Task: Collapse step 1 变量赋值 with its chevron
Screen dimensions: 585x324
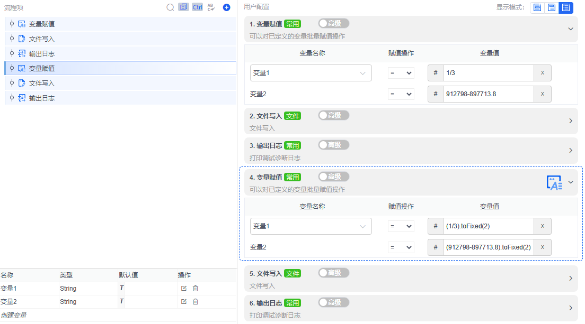Action: [571, 29]
